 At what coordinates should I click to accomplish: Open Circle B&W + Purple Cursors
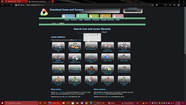click(91, 58)
